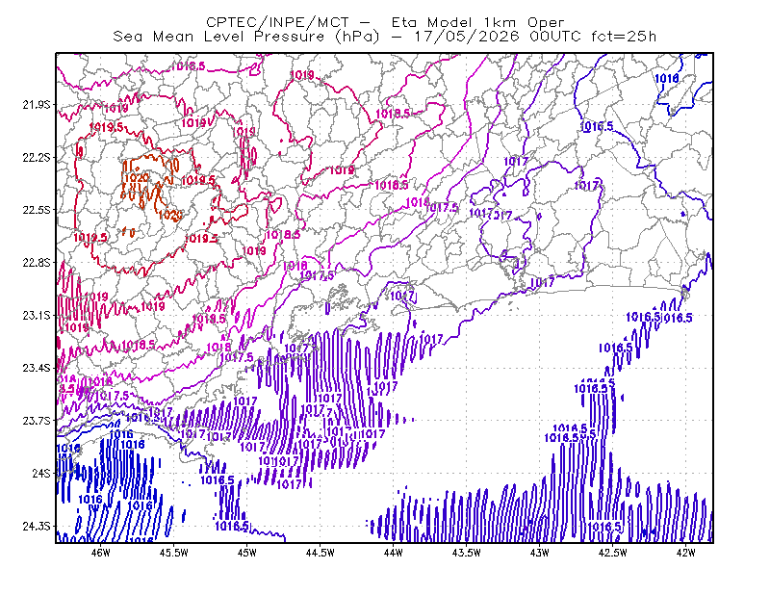The image size is (770, 595).
Task: Click the chart title Eta Model 1km Oper
Action: click(477, 22)
